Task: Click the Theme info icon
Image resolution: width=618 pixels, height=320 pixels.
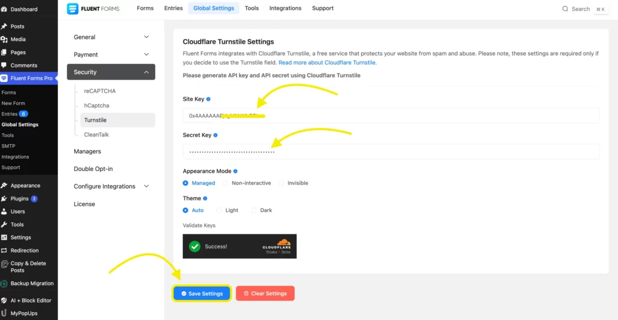Action: 205,198
